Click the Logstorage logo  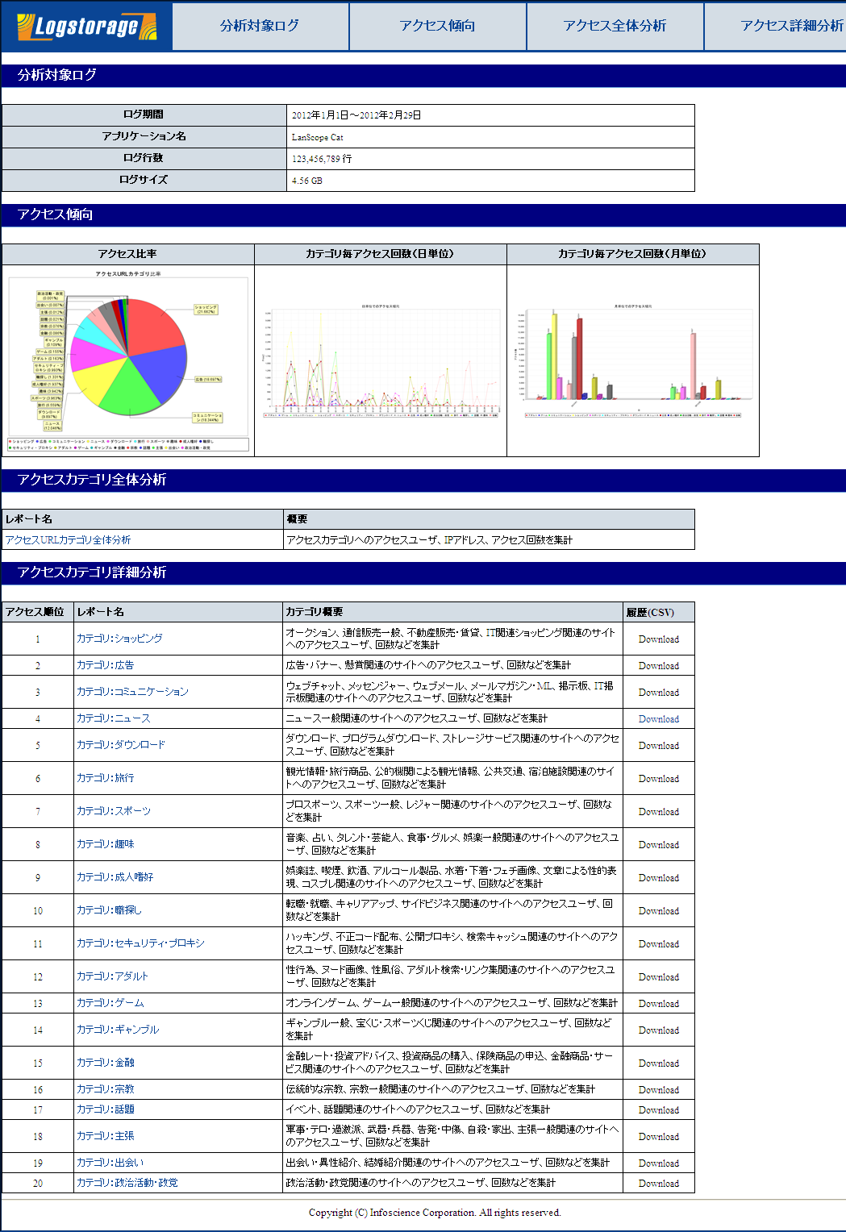86,27
